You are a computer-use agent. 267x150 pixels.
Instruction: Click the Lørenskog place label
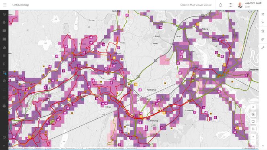click(153, 121)
